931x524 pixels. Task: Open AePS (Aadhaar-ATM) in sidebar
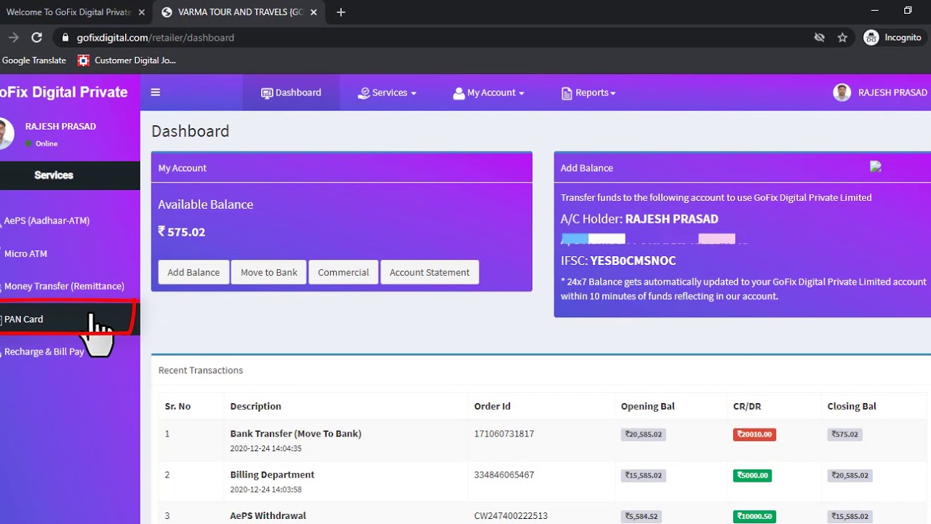click(x=47, y=221)
